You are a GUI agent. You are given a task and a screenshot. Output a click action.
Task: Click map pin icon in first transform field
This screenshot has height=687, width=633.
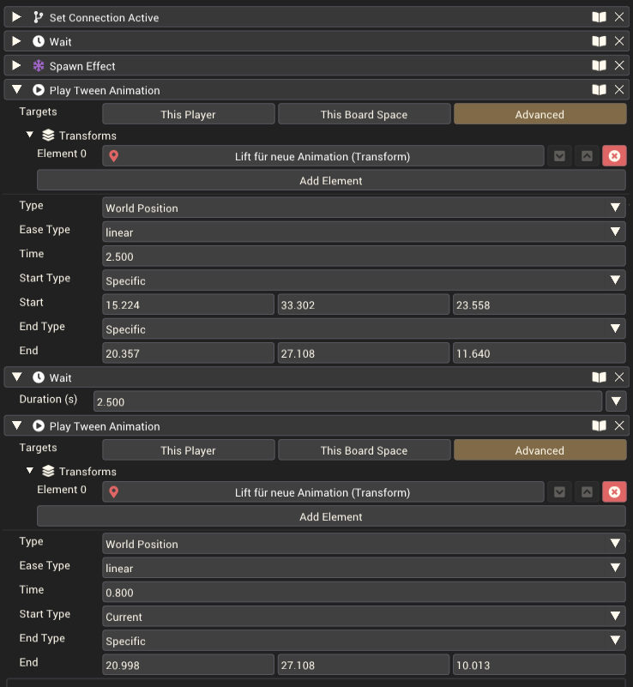click(114, 156)
